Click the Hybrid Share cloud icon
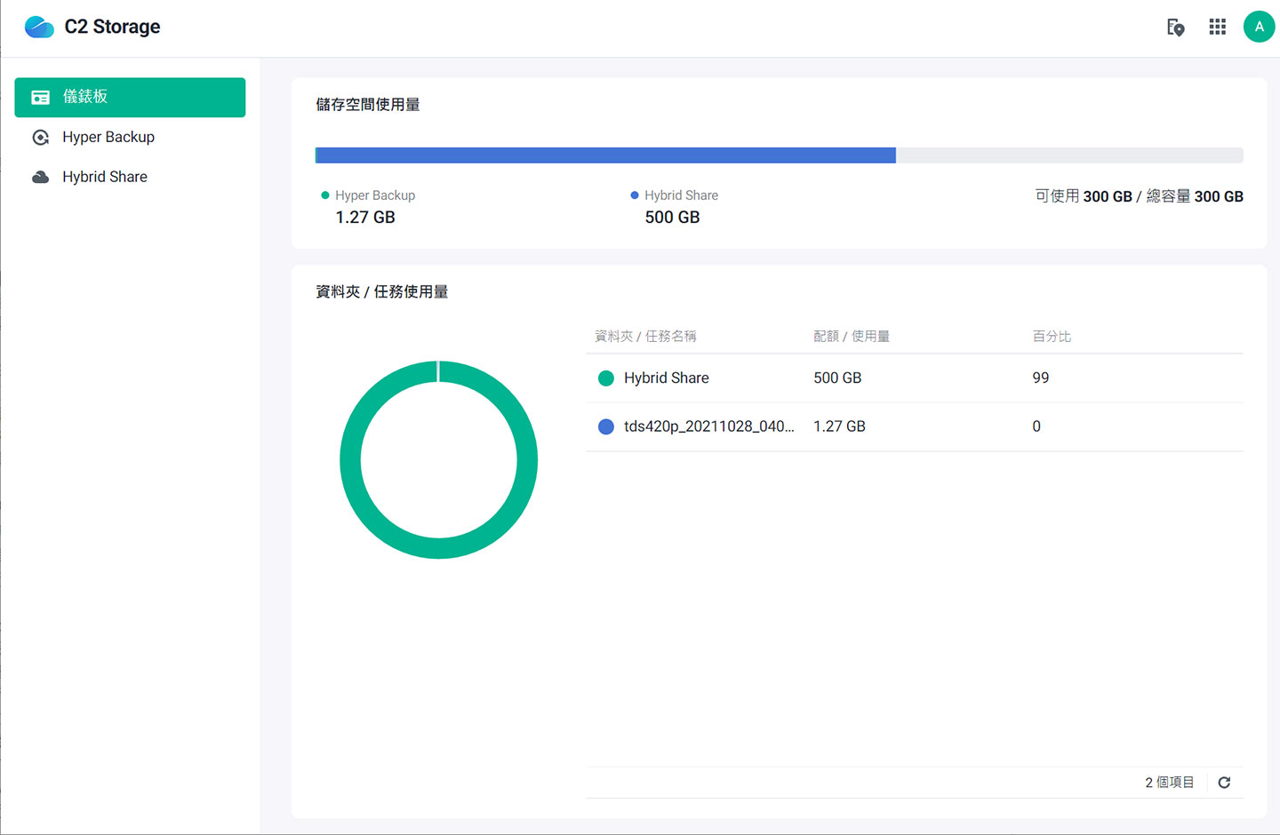1280x835 pixels. coord(40,176)
